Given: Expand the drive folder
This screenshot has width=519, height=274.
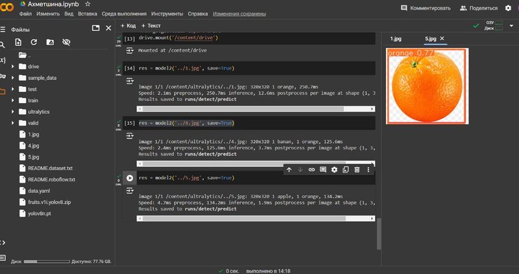Looking at the screenshot, I should tap(12, 67).
